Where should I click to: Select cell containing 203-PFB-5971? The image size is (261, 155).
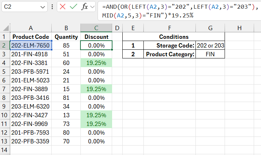tap(31, 72)
